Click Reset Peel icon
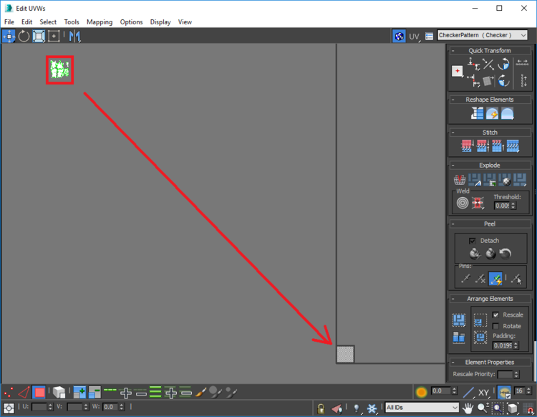537x417 pixels. 505,254
